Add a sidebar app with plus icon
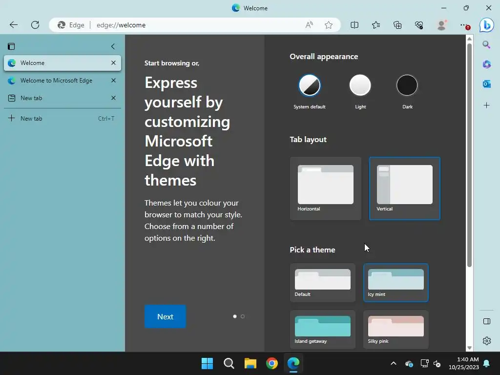Image resolution: width=500 pixels, height=375 pixels. pyautogui.click(x=486, y=105)
